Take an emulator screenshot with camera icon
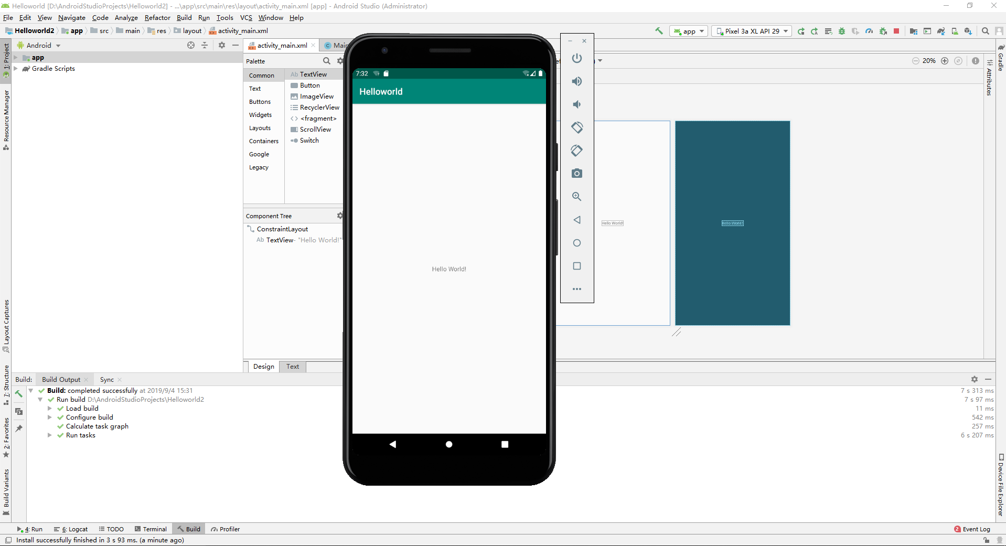This screenshot has width=1006, height=546. click(x=577, y=174)
